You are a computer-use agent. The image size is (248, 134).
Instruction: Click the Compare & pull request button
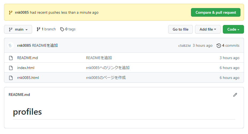click(x=216, y=12)
